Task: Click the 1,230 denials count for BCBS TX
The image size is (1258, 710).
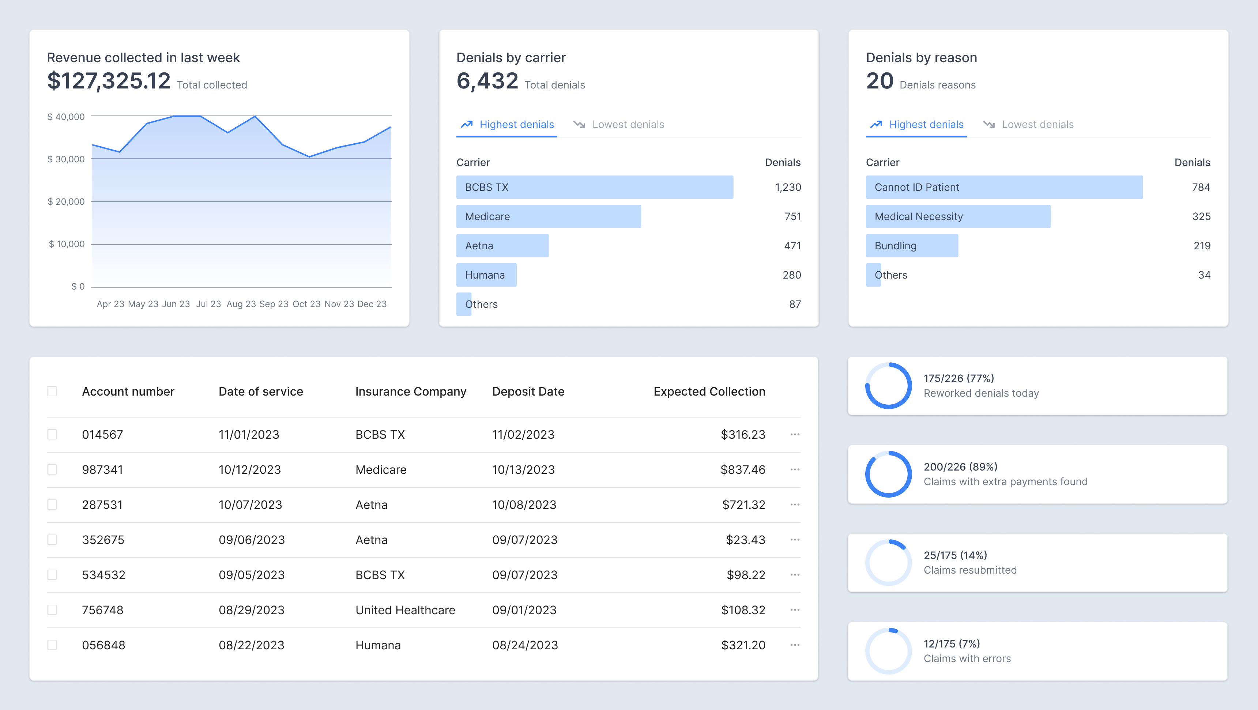Action: 788,188
